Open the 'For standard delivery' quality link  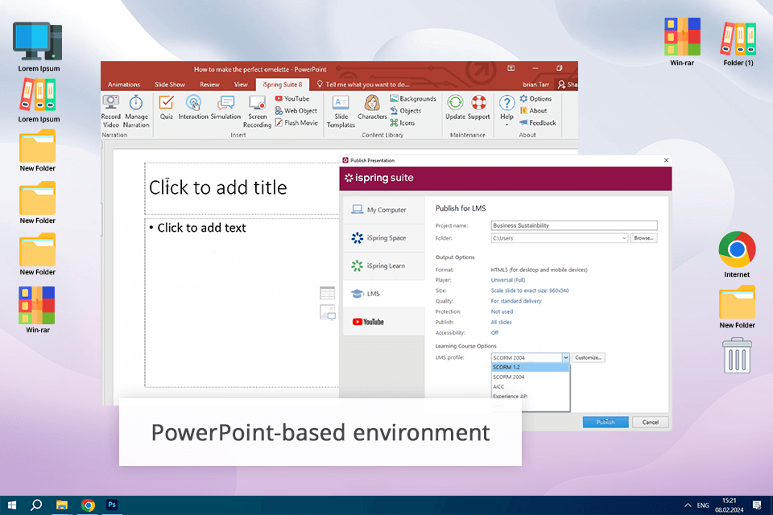tap(515, 301)
